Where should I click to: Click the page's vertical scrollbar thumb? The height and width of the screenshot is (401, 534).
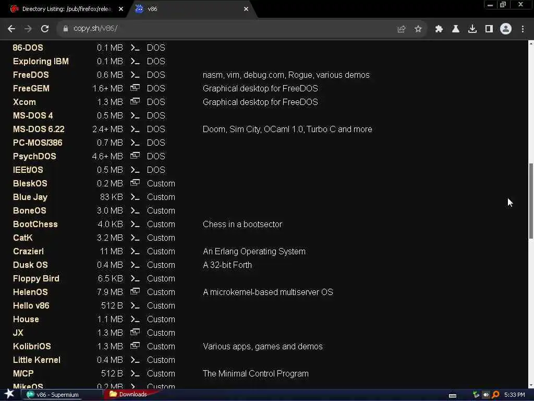pyautogui.click(x=531, y=201)
